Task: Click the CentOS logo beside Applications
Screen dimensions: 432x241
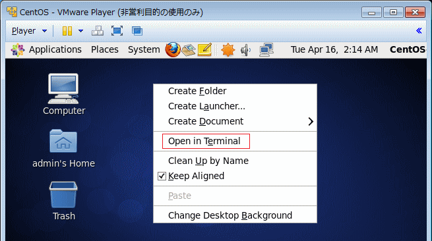Action: pos(18,50)
